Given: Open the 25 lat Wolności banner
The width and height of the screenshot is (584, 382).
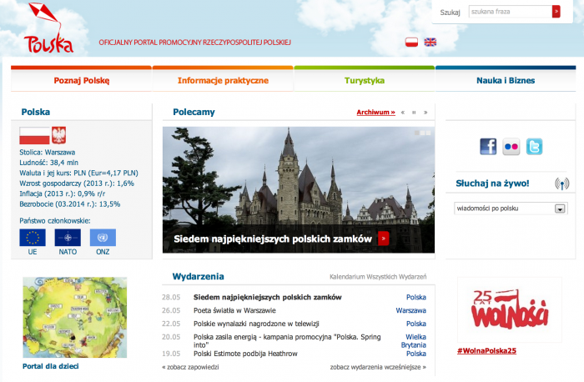Looking at the screenshot, I should coord(510,309).
